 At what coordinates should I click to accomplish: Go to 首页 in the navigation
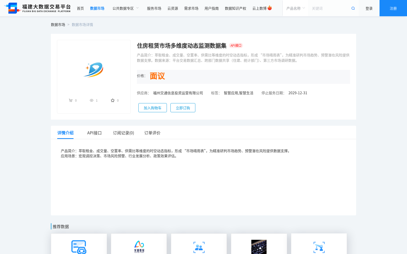(80, 8)
